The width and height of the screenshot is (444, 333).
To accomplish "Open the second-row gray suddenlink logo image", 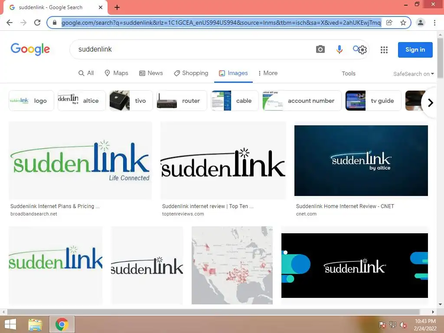I will (147, 265).
